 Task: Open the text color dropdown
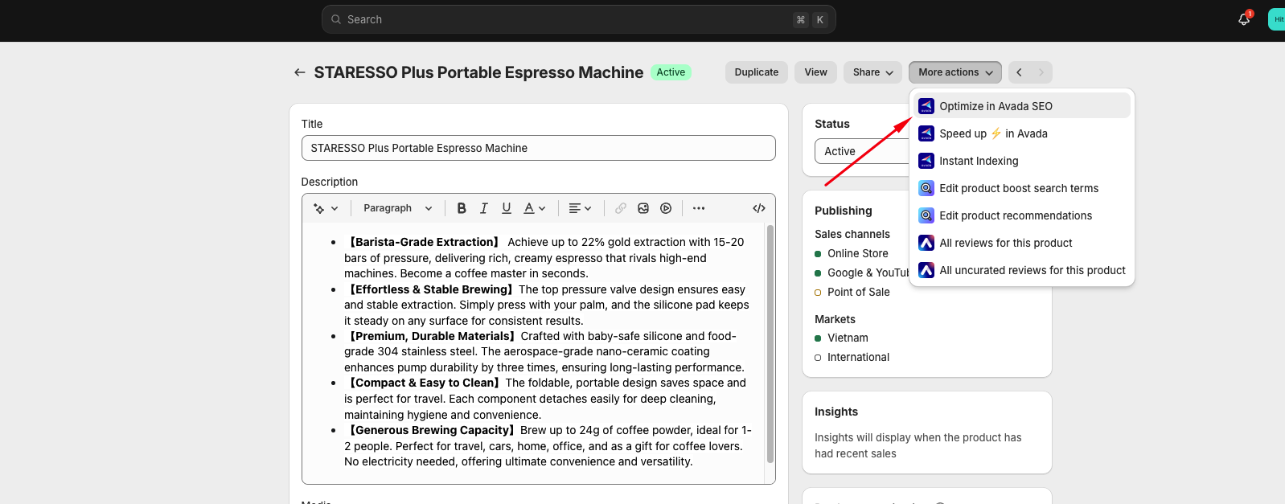[535, 208]
